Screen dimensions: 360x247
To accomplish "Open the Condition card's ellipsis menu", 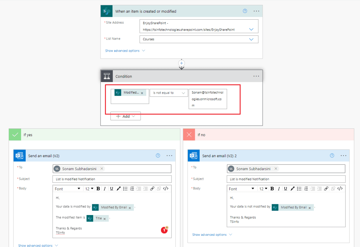I will [x=256, y=76].
